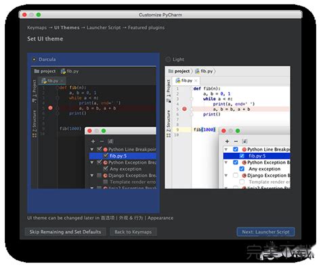Toggle Any exception checkbox in Darcula preview
The height and width of the screenshot is (267, 321).
(x=106, y=168)
